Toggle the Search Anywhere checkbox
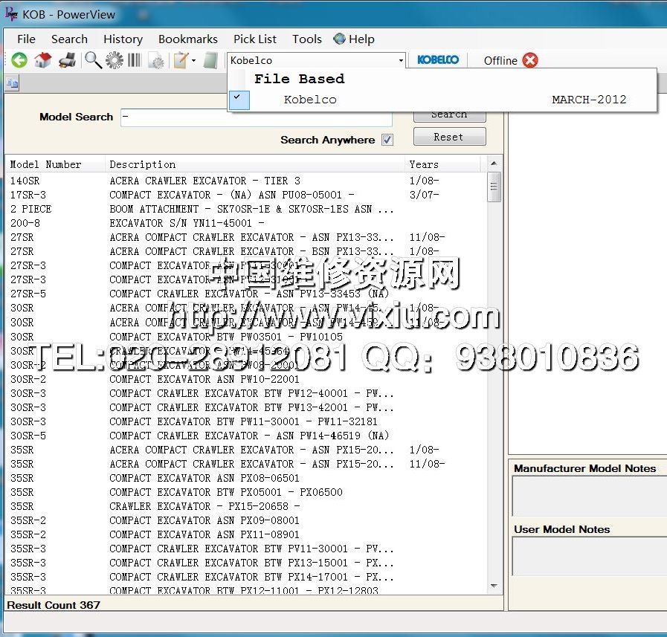 (x=387, y=140)
